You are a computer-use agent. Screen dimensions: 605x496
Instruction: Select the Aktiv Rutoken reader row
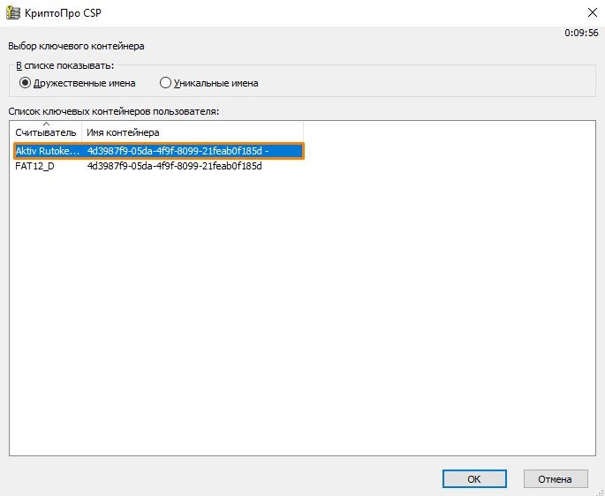coord(47,151)
